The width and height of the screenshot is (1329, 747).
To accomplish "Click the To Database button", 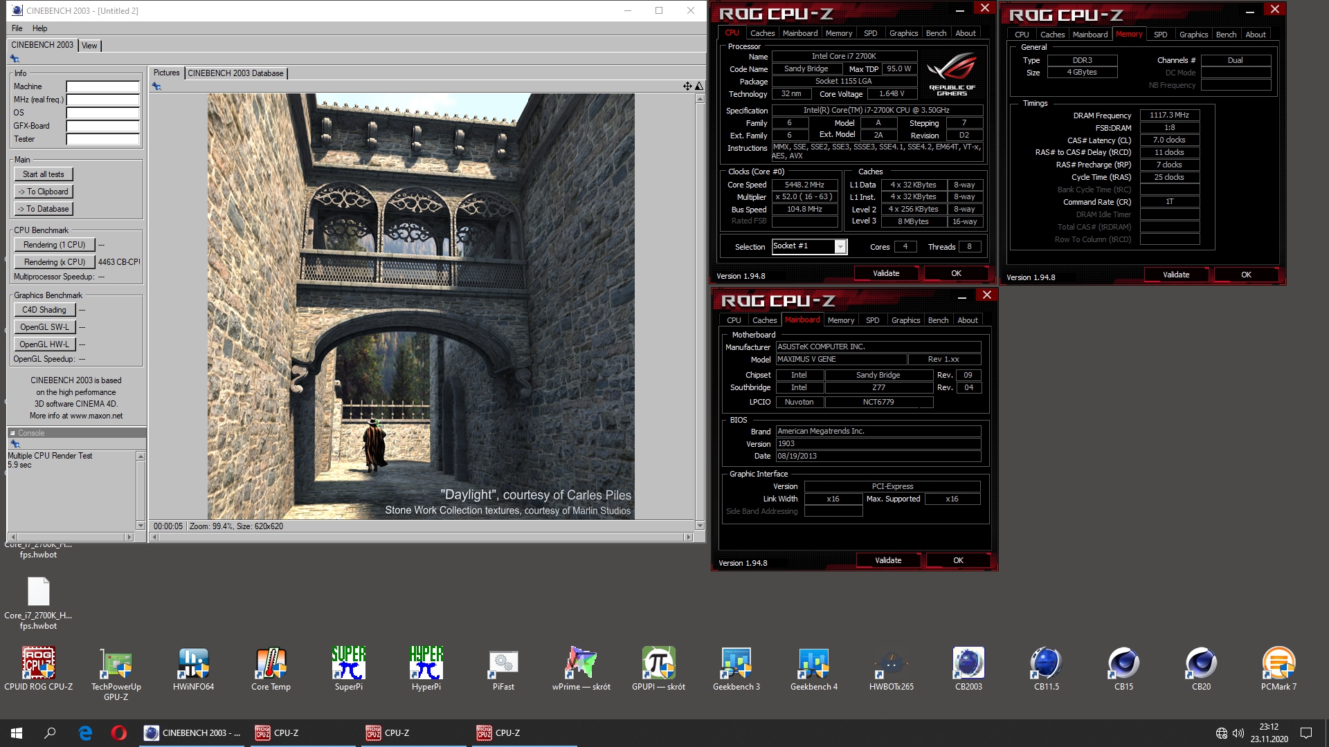I will (44, 209).
